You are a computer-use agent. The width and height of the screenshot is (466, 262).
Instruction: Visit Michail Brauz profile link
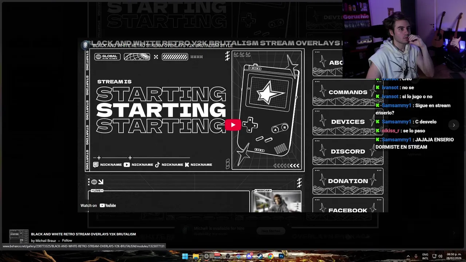pos(46,241)
